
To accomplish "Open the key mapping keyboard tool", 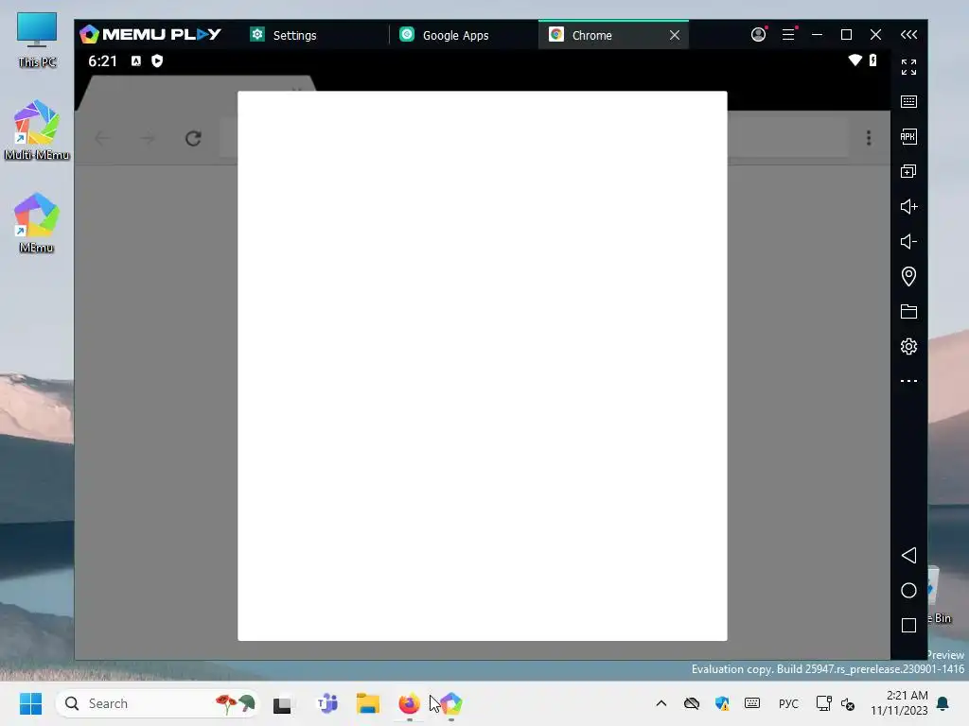I will 908,102.
